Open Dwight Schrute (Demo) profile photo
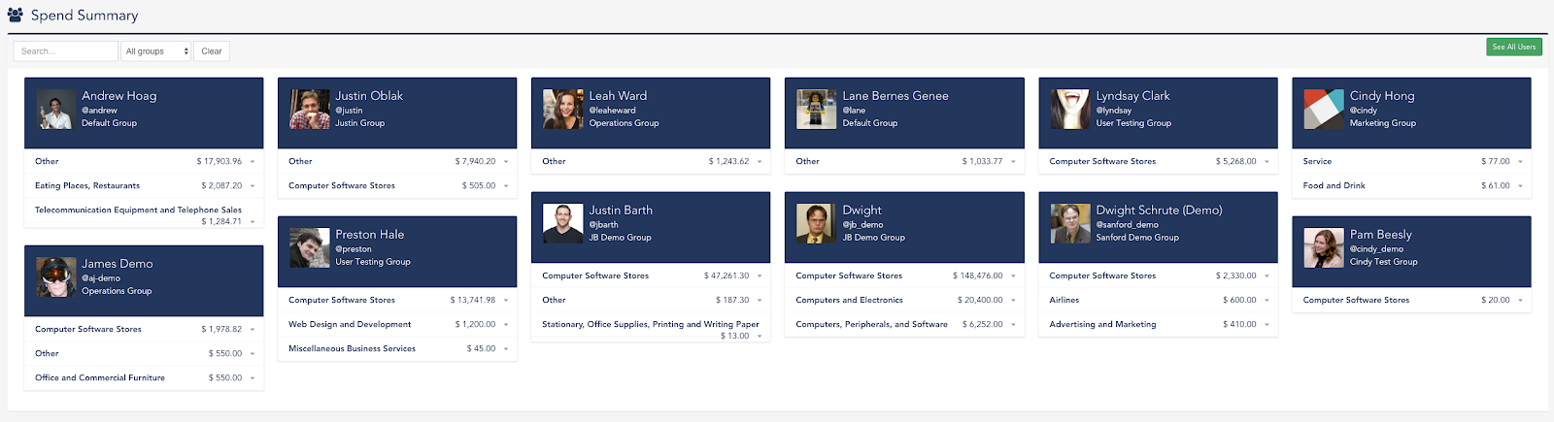Image resolution: width=1554 pixels, height=422 pixels. click(1070, 224)
